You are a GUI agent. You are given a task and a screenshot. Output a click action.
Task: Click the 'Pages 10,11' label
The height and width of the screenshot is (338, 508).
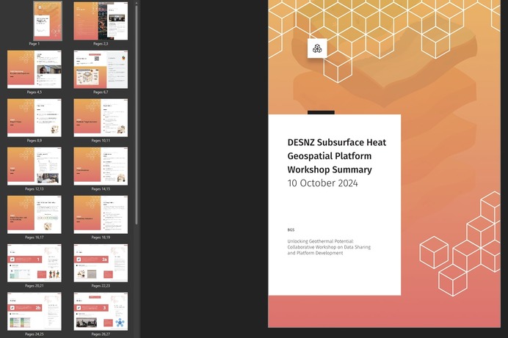coord(101,141)
